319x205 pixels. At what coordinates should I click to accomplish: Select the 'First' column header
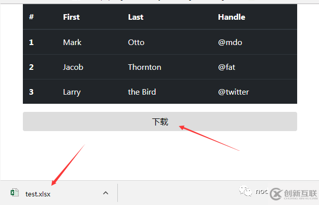point(71,17)
